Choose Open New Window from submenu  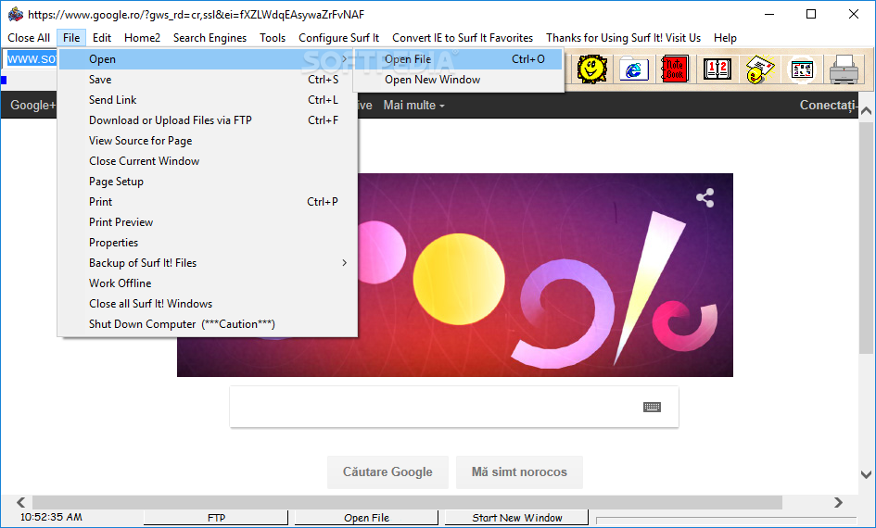(458, 80)
